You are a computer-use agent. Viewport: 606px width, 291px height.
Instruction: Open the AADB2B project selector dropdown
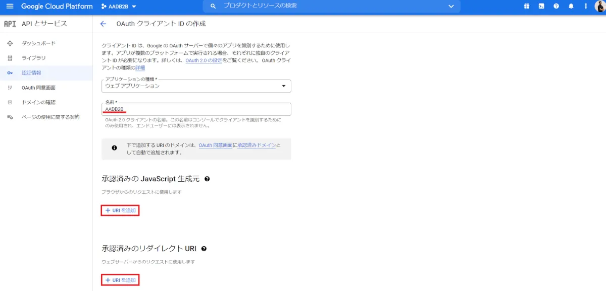tap(119, 7)
